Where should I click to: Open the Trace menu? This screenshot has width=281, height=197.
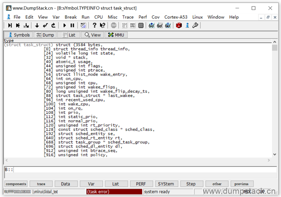click(128, 17)
